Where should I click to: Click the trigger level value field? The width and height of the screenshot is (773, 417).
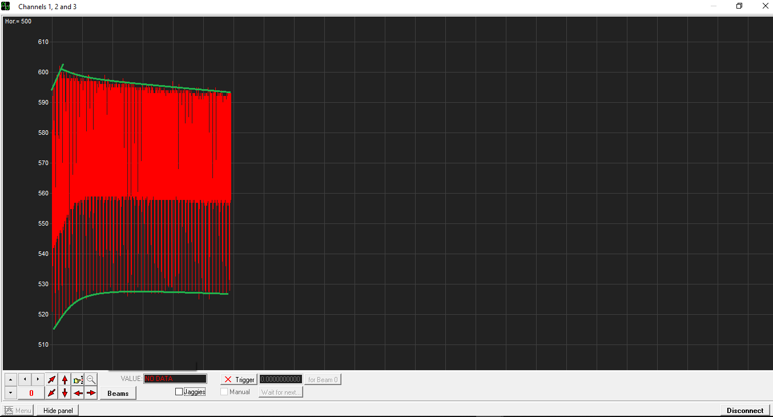pos(280,379)
